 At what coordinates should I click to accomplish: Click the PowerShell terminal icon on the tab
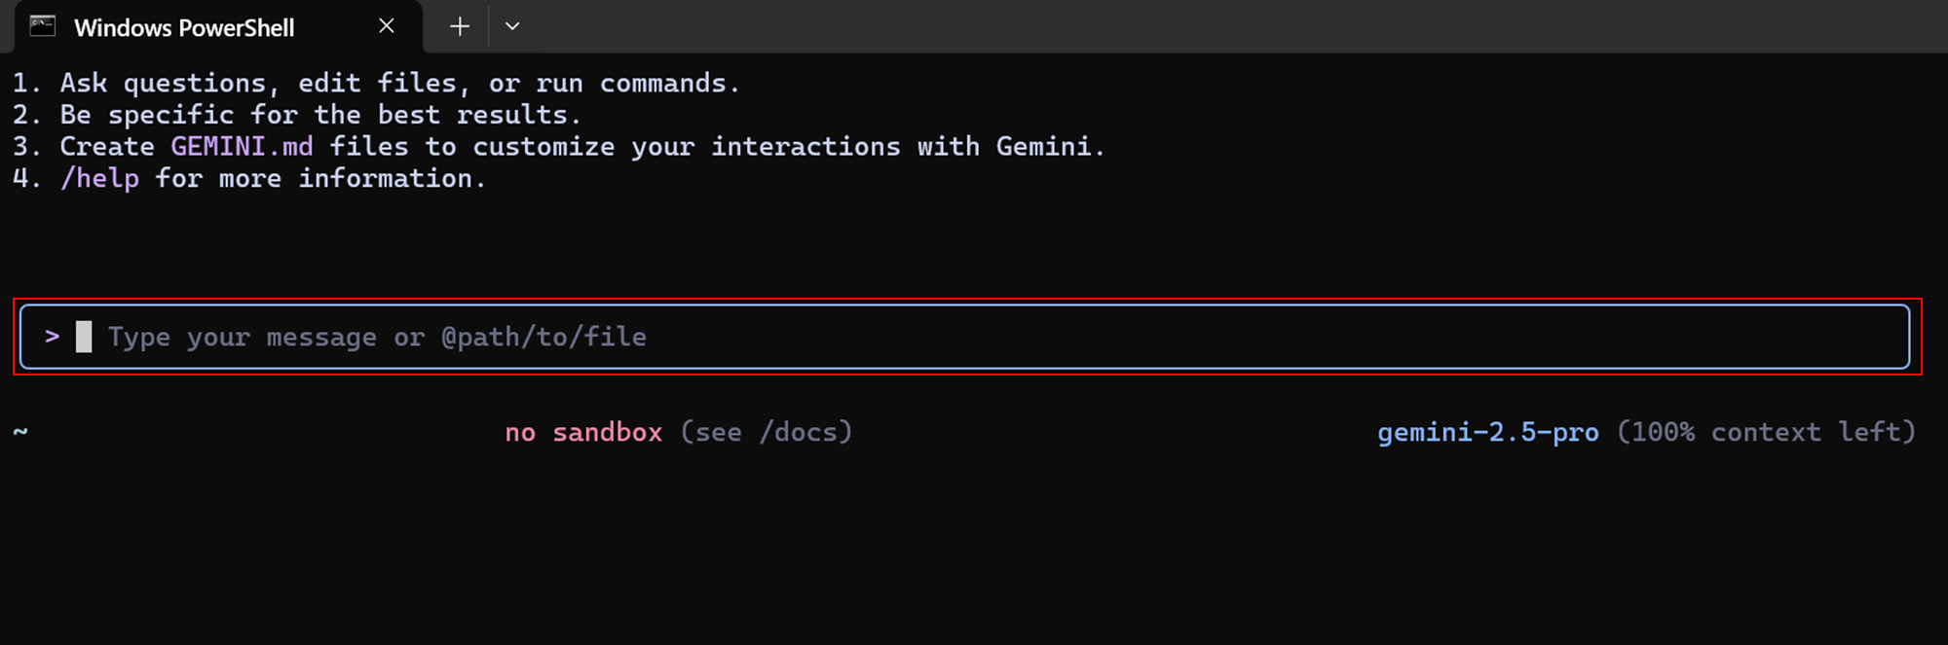[43, 26]
